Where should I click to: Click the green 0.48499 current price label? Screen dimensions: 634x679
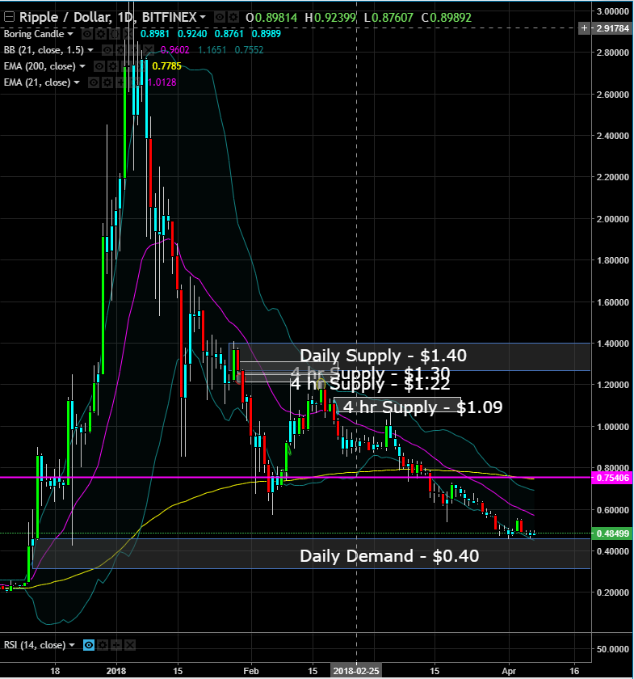coord(612,533)
